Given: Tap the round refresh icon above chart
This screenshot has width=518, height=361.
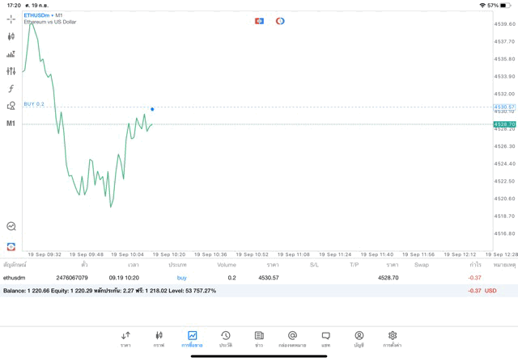Looking at the screenshot, I should 280,21.
